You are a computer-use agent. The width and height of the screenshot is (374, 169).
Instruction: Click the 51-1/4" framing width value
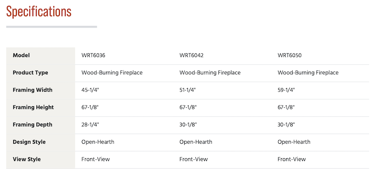187,90
